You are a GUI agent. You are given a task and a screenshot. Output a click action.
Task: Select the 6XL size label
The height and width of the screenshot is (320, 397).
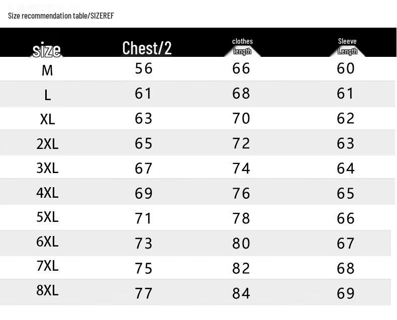coord(47,242)
